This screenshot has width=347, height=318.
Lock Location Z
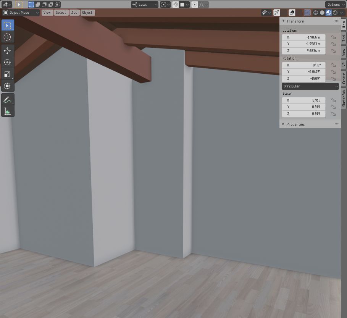click(334, 51)
